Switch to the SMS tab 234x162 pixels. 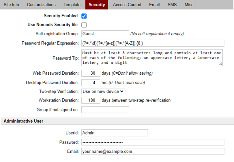[172, 5]
